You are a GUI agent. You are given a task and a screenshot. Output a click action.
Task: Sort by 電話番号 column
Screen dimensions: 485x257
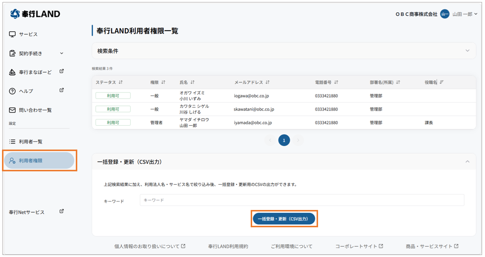(x=336, y=82)
